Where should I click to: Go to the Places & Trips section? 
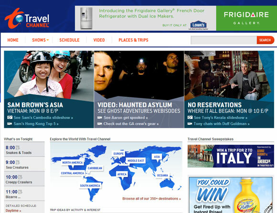click(133, 40)
